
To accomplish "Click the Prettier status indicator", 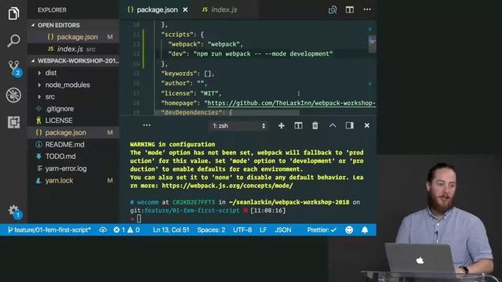I will (x=322, y=230).
